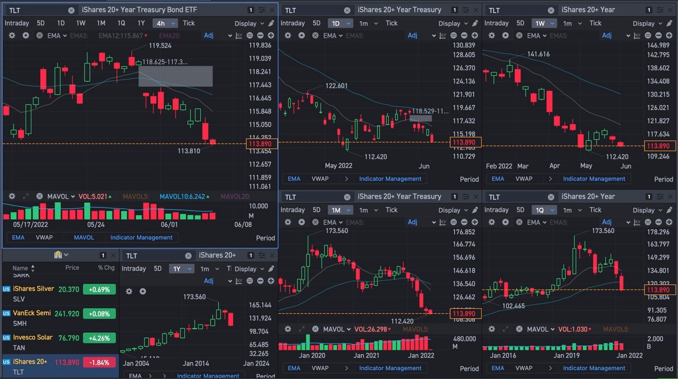The height and width of the screenshot is (379, 678).
Task: Open chart settings gear in 4h chart
Action: 12,35
